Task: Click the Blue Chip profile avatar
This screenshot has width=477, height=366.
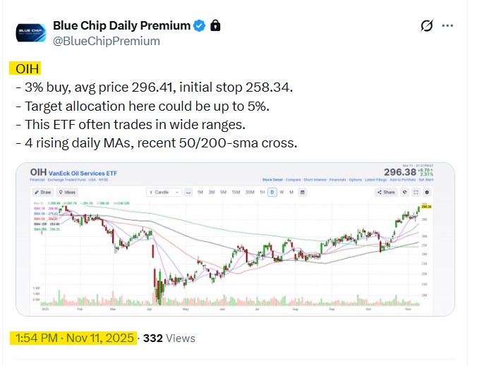Action: tap(30, 32)
